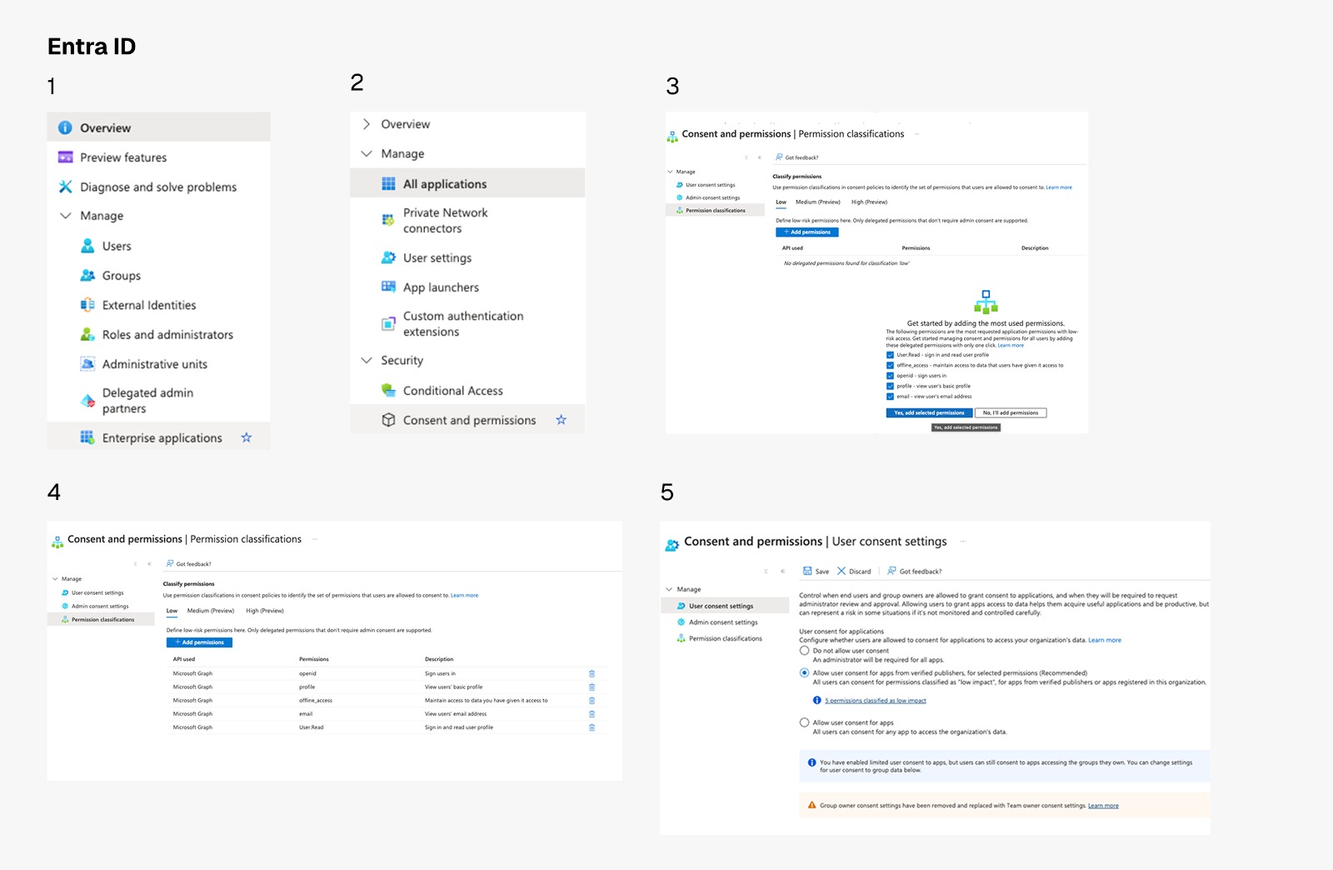
Task: Collapse the Security section in panel 2
Action: pos(366,360)
